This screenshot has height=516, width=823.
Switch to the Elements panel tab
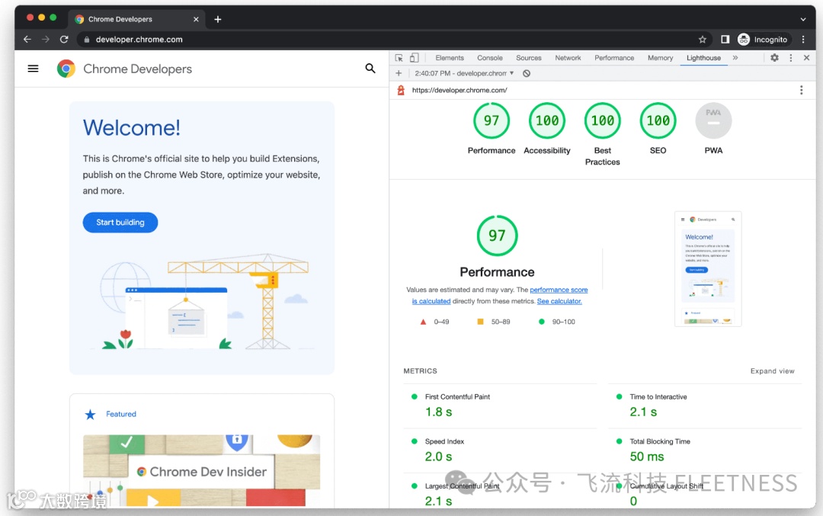click(x=450, y=58)
